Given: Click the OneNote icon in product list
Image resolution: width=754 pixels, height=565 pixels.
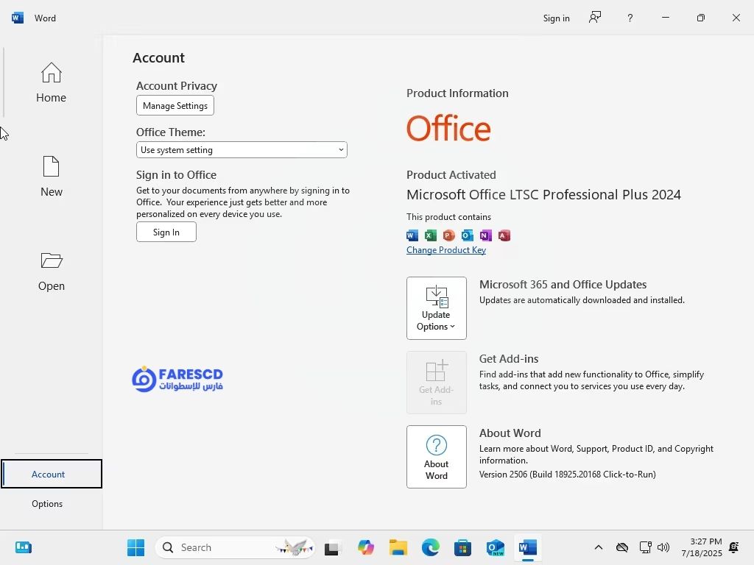Looking at the screenshot, I should 486,235.
